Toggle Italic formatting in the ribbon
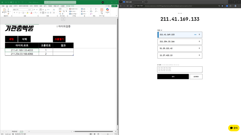Image resolution: width=241 pixels, height=135 pixels. click(x=17, y=13)
